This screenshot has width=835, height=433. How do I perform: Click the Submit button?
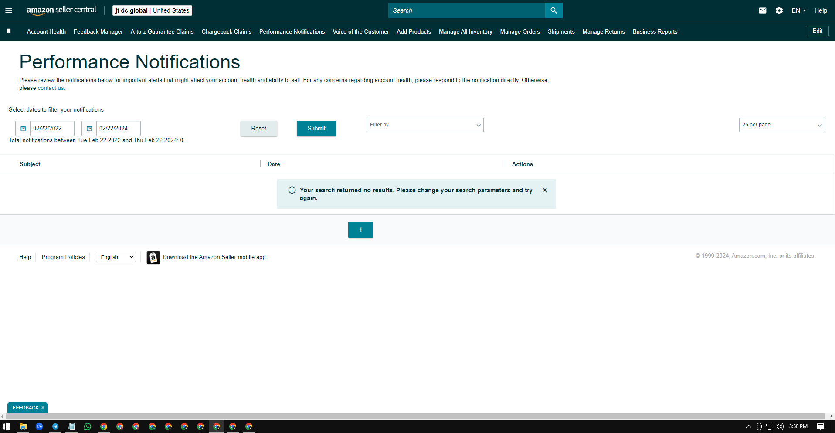point(316,129)
